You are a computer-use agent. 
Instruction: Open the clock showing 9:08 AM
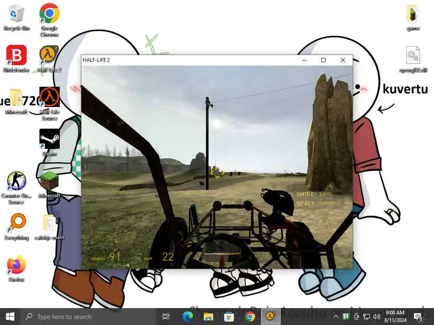tap(395, 317)
